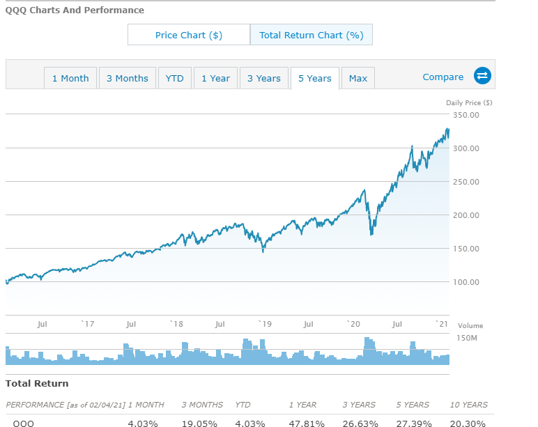Click the tallest volume bar near 2020

(x=367, y=351)
